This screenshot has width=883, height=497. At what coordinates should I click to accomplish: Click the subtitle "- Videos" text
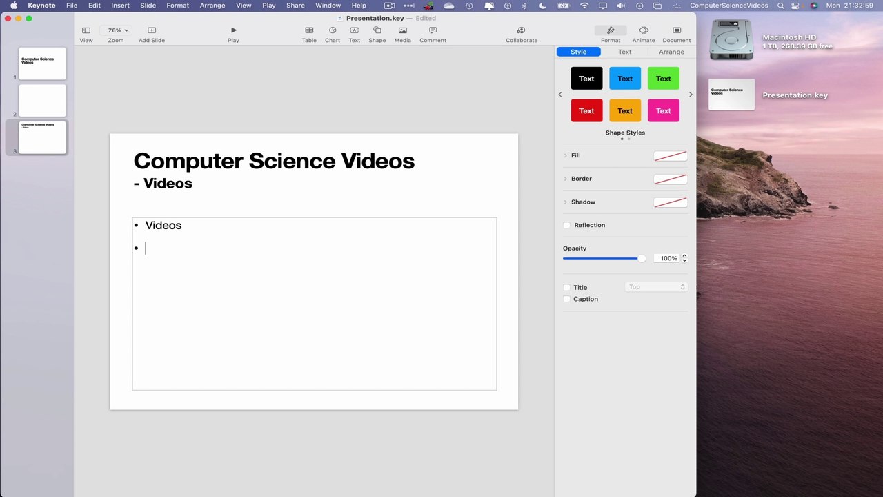click(163, 183)
